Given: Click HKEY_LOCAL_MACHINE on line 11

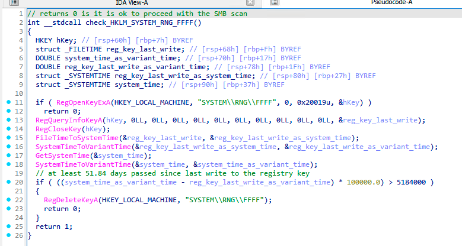Looking at the screenshot, I should click(x=151, y=102).
